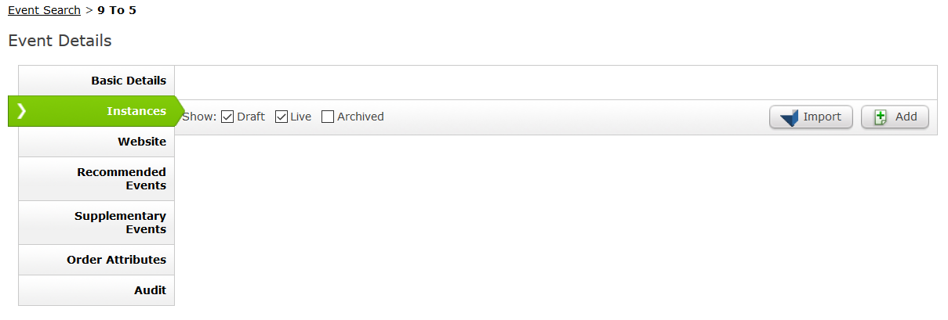Click the Show: label
Image resolution: width=948 pixels, height=320 pixels.
point(199,117)
